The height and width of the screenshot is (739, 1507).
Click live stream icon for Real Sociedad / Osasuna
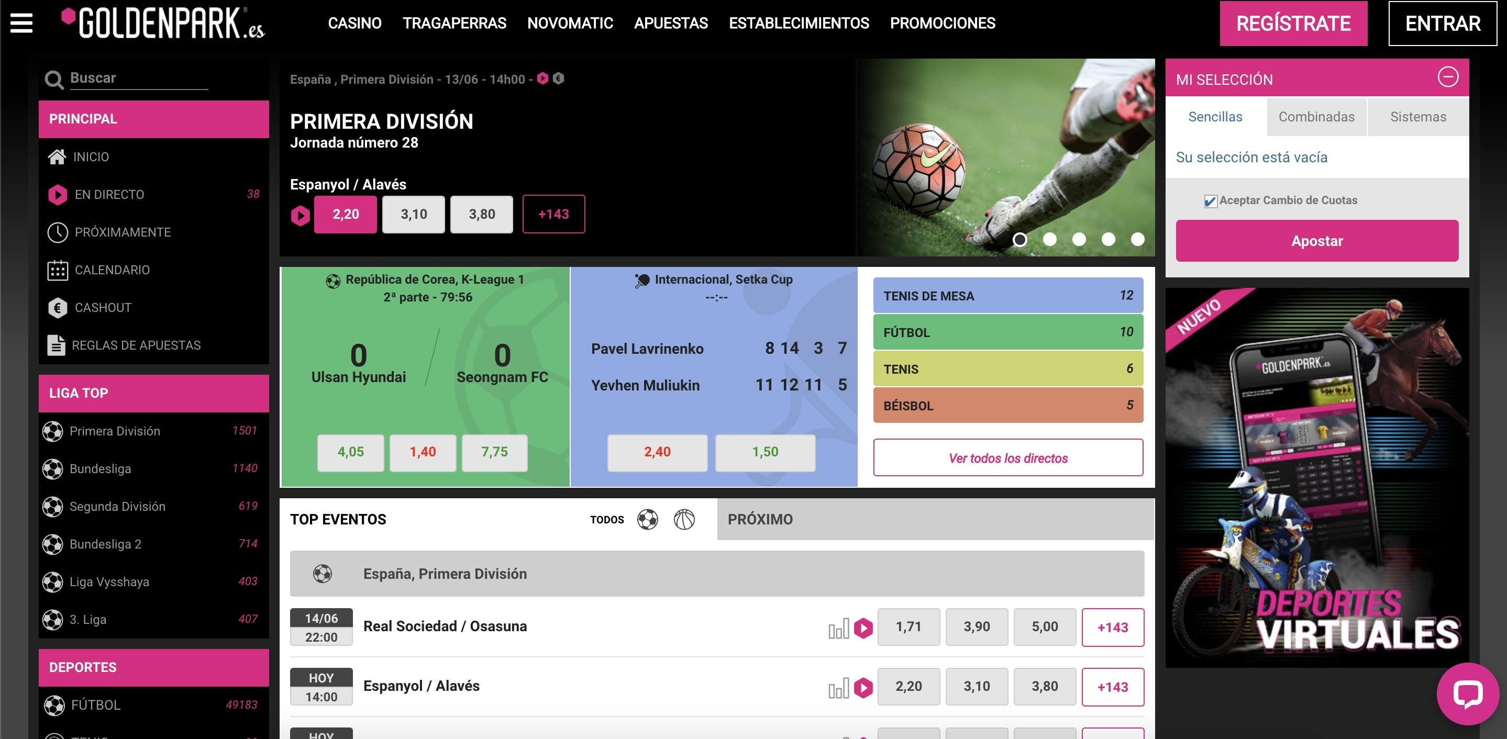click(x=863, y=629)
